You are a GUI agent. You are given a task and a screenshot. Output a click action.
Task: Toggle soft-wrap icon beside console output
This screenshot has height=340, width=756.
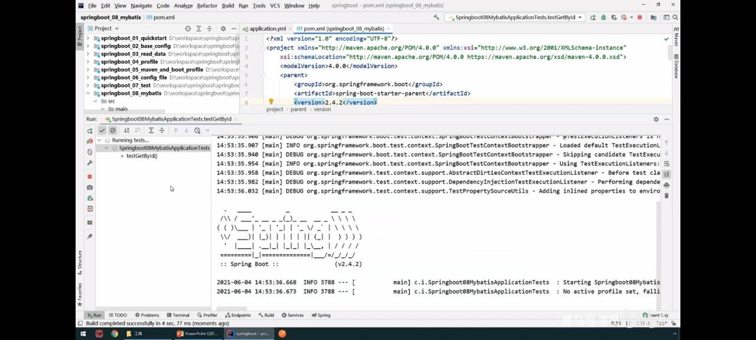tap(666, 164)
